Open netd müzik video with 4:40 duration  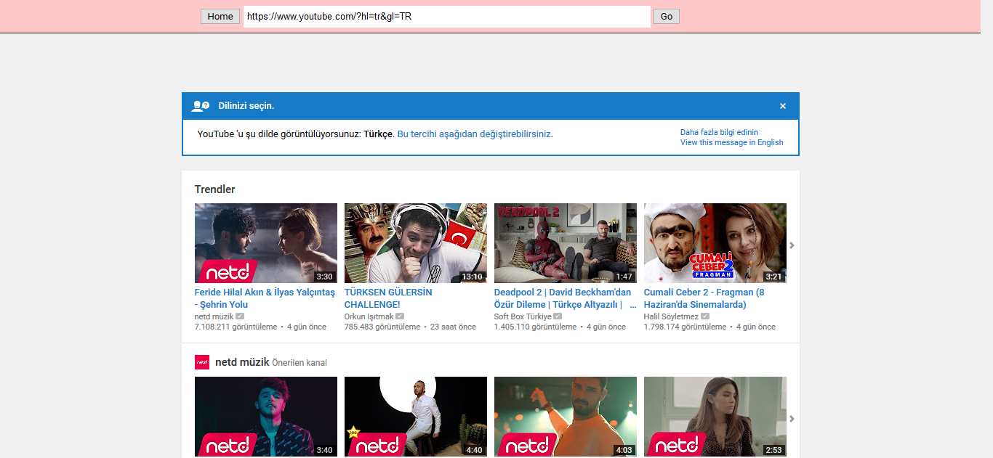pos(416,417)
